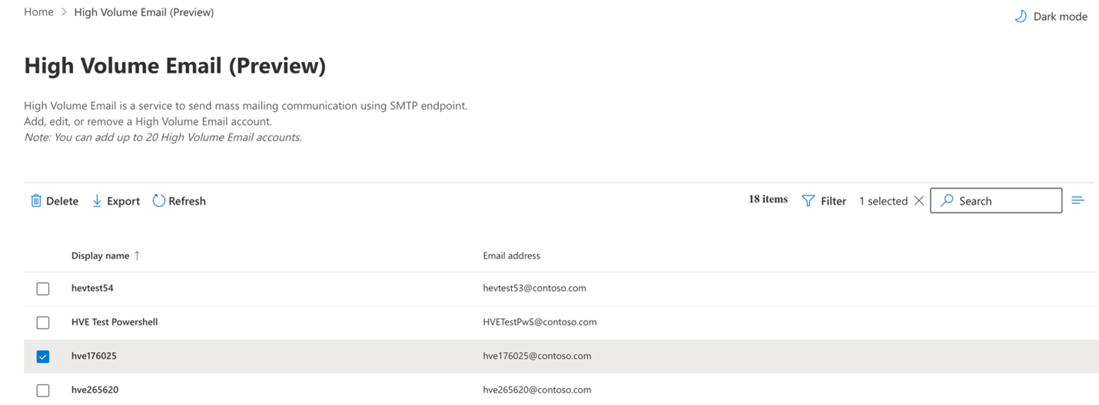1099x405 pixels.
Task: Click the Export download arrow icon
Action: pyautogui.click(x=97, y=201)
